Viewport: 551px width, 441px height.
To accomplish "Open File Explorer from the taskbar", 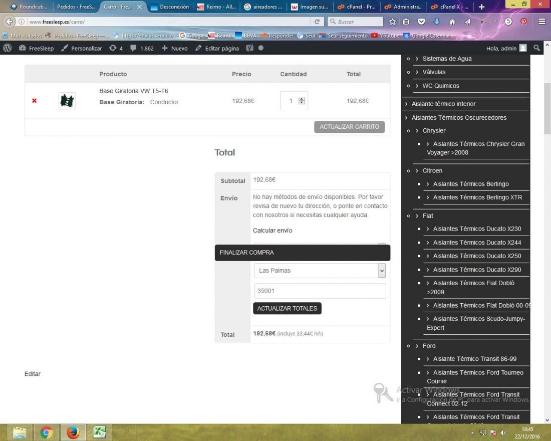I will point(20,432).
